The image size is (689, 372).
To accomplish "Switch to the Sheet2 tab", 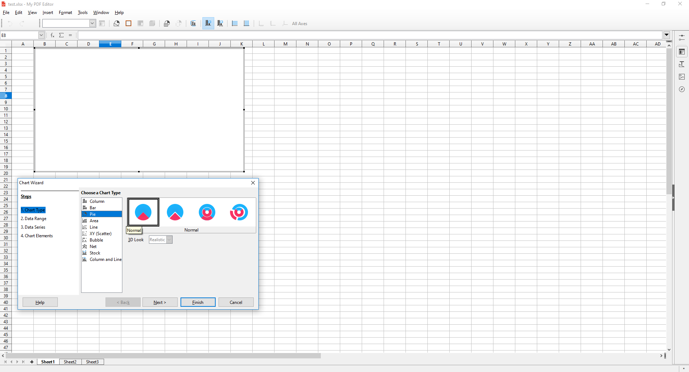I will pos(70,362).
